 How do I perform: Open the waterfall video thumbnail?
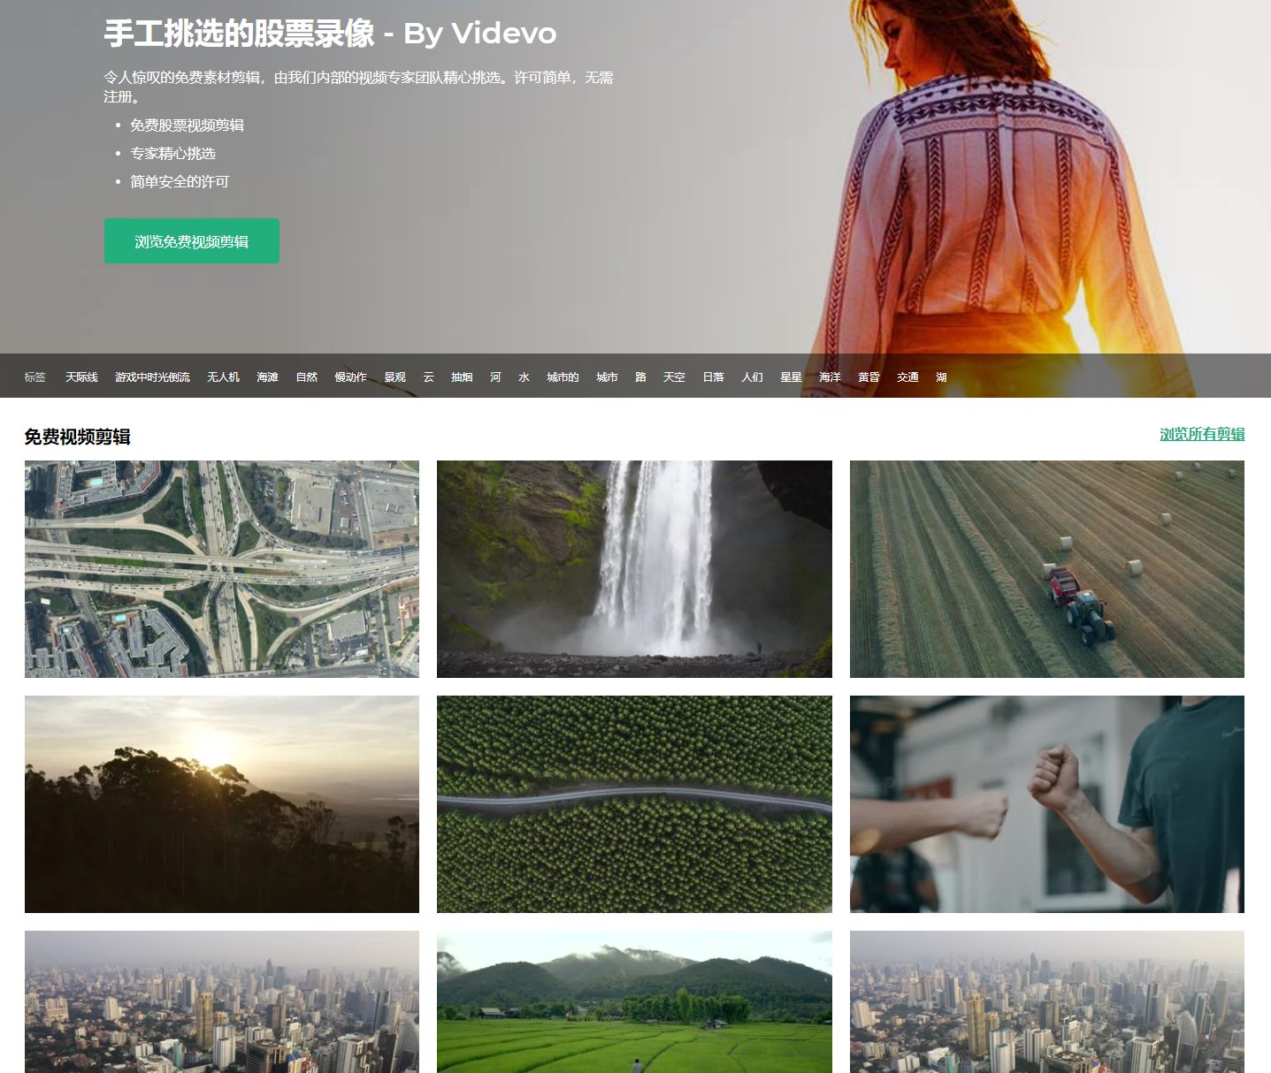click(634, 569)
